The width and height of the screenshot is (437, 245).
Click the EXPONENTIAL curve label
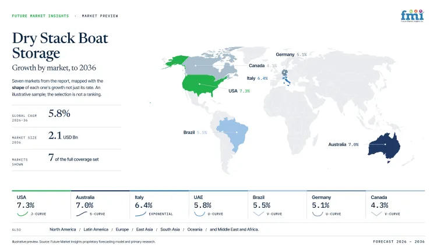(x=161, y=214)
